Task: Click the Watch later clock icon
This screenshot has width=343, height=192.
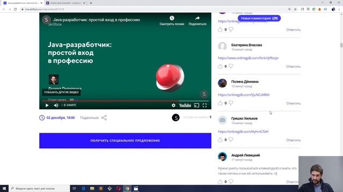Action: [172, 18]
